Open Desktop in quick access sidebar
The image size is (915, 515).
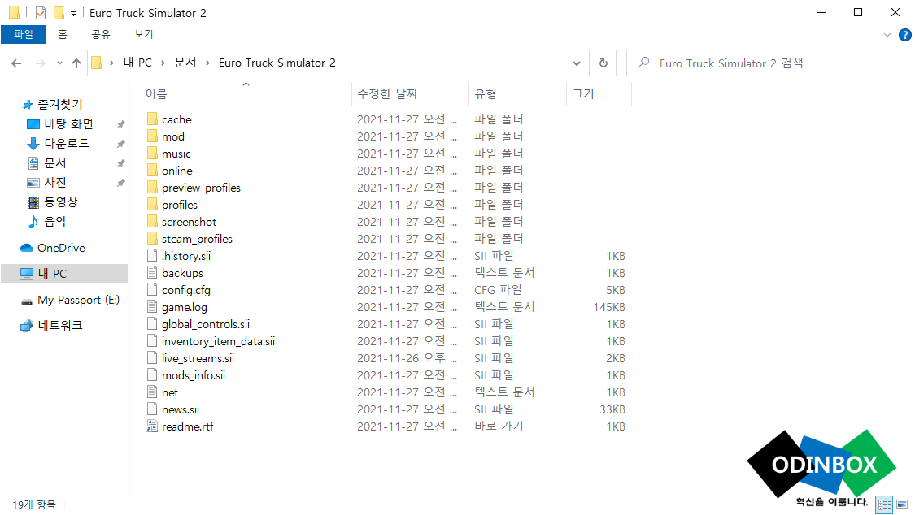click(x=68, y=123)
